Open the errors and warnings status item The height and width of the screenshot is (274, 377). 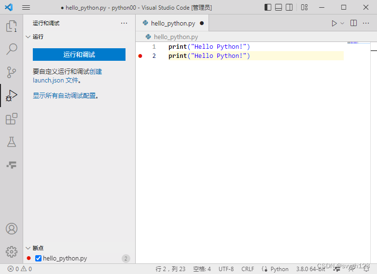(x=20, y=269)
